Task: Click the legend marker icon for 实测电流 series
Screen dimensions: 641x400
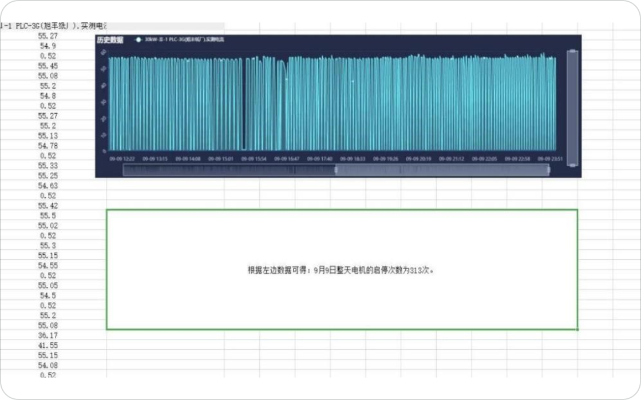Action: [138, 40]
